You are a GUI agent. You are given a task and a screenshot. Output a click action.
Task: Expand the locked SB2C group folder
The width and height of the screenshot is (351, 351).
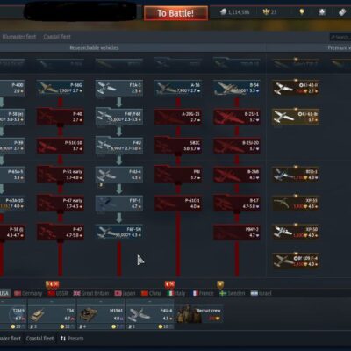(x=178, y=146)
